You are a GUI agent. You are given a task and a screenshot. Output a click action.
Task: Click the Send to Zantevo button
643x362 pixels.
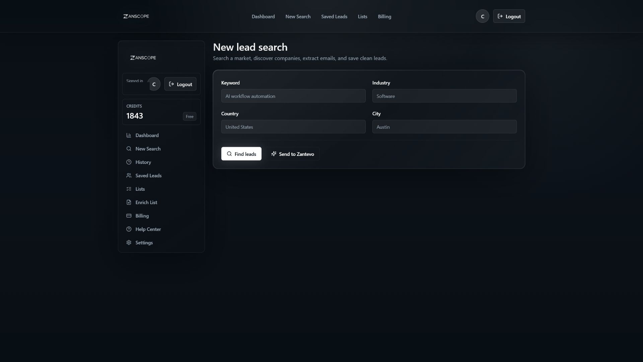pos(292,154)
